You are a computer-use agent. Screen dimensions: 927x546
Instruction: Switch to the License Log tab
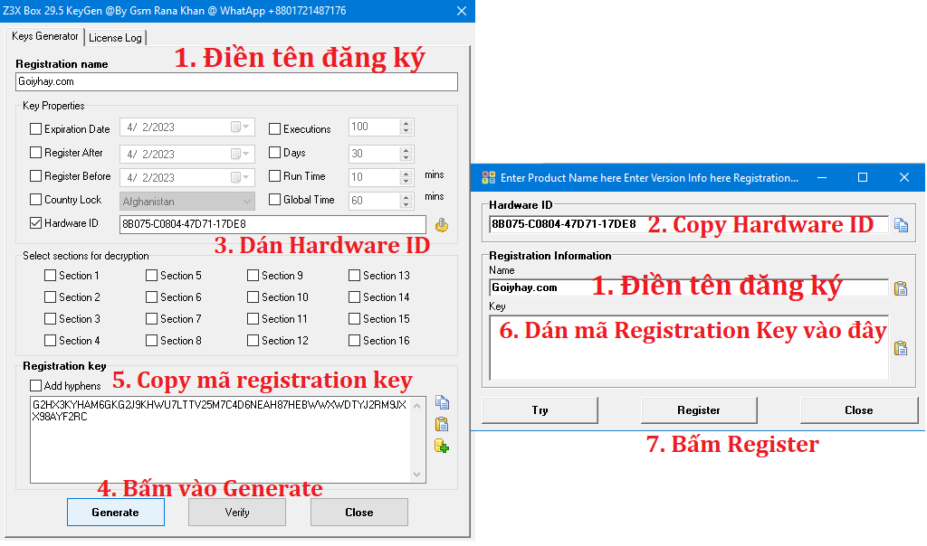pyautogui.click(x=115, y=38)
